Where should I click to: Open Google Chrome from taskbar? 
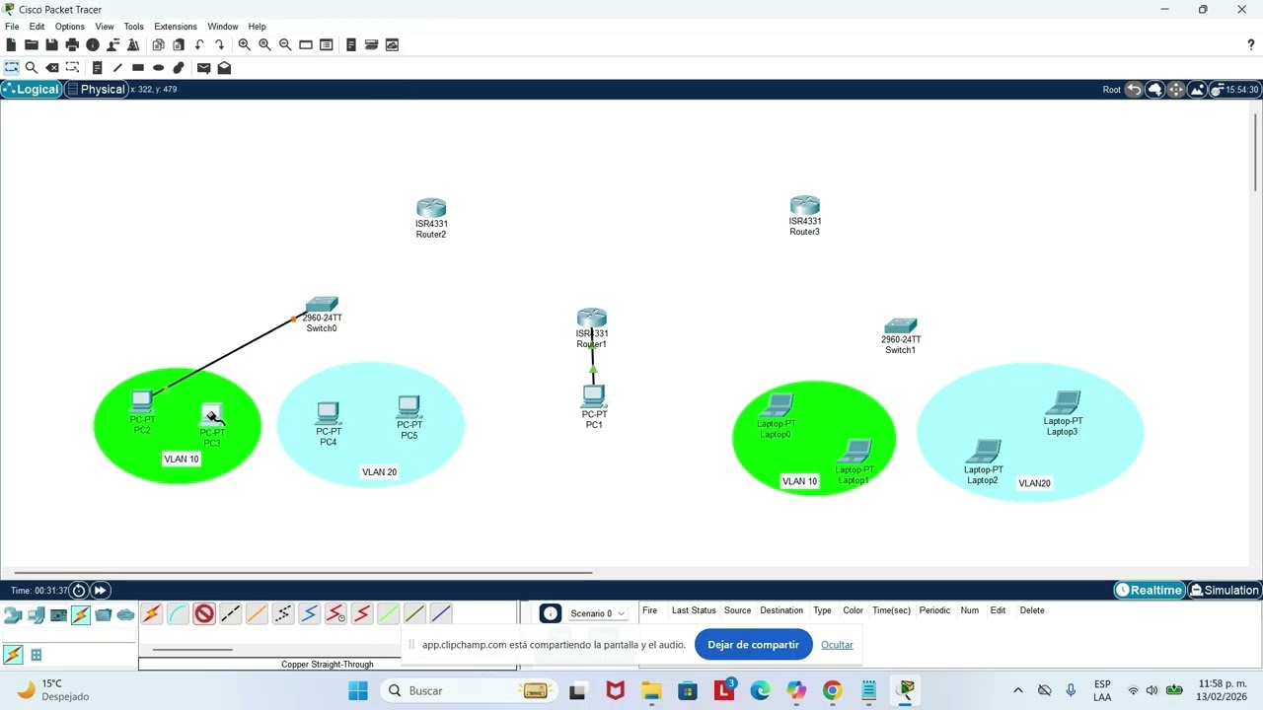tap(833, 690)
